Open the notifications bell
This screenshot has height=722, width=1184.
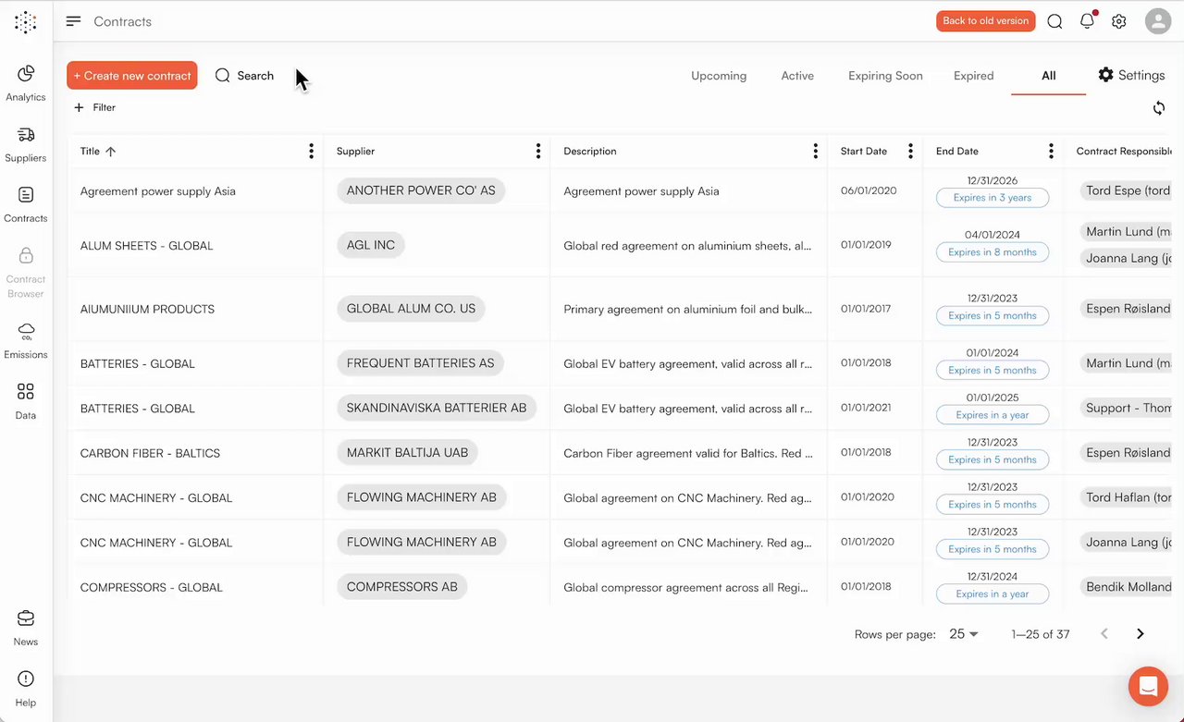coord(1087,21)
